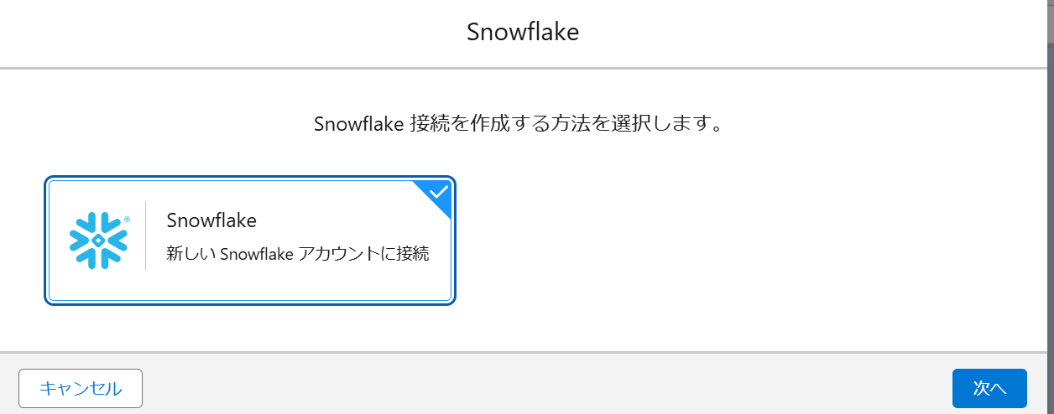Click the "Snowflake" dialog header title

(x=523, y=33)
